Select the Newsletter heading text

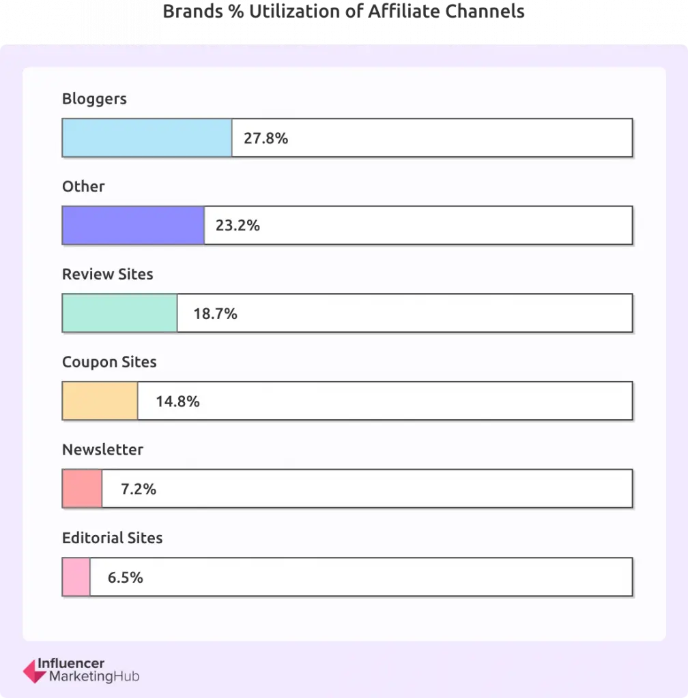(x=102, y=450)
